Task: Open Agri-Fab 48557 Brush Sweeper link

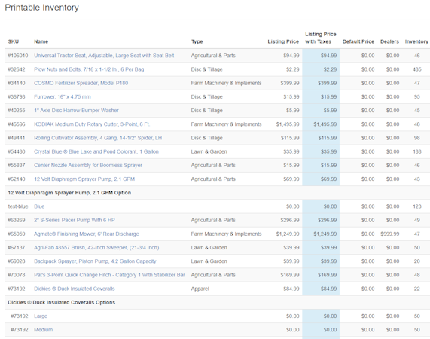Action: tap(96, 248)
